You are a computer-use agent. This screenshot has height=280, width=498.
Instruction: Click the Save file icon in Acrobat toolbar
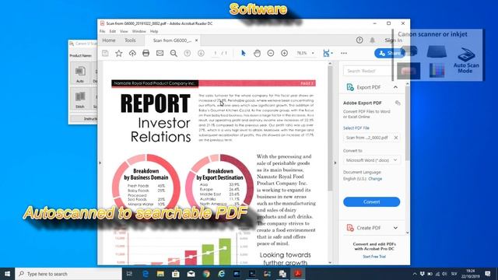[105, 54]
